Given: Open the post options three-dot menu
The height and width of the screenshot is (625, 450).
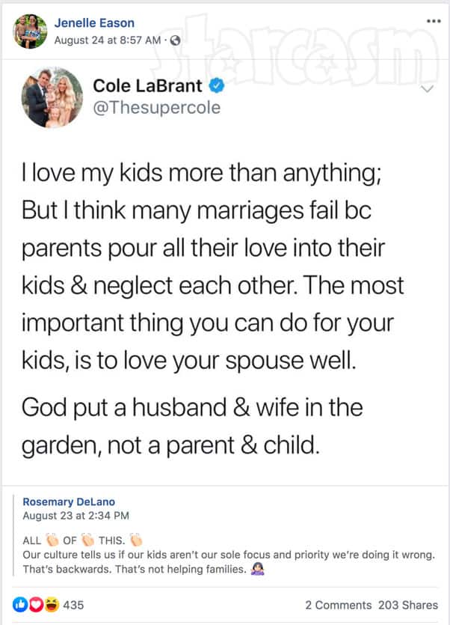Looking at the screenshot, I should [433, 21].
